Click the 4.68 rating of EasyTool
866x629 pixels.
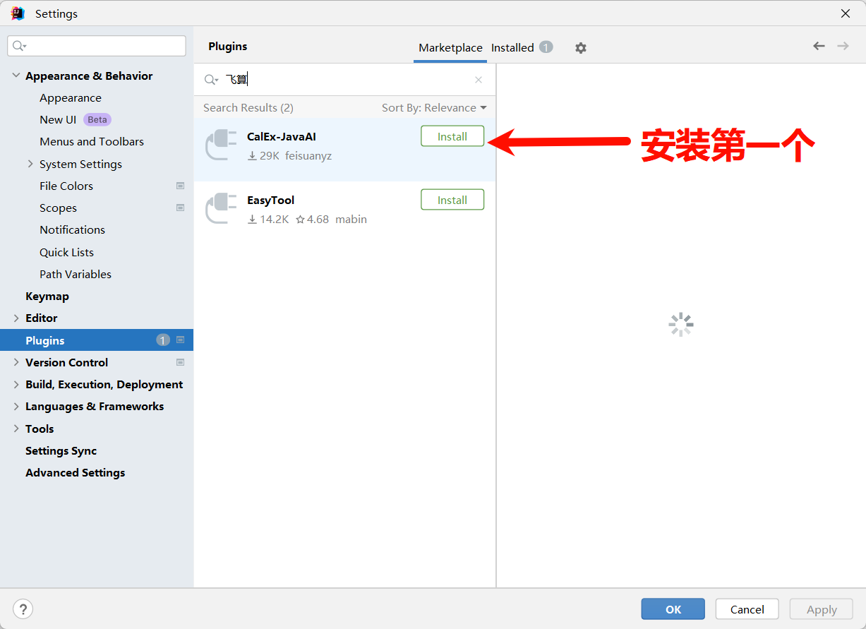[x=312, y=219]
